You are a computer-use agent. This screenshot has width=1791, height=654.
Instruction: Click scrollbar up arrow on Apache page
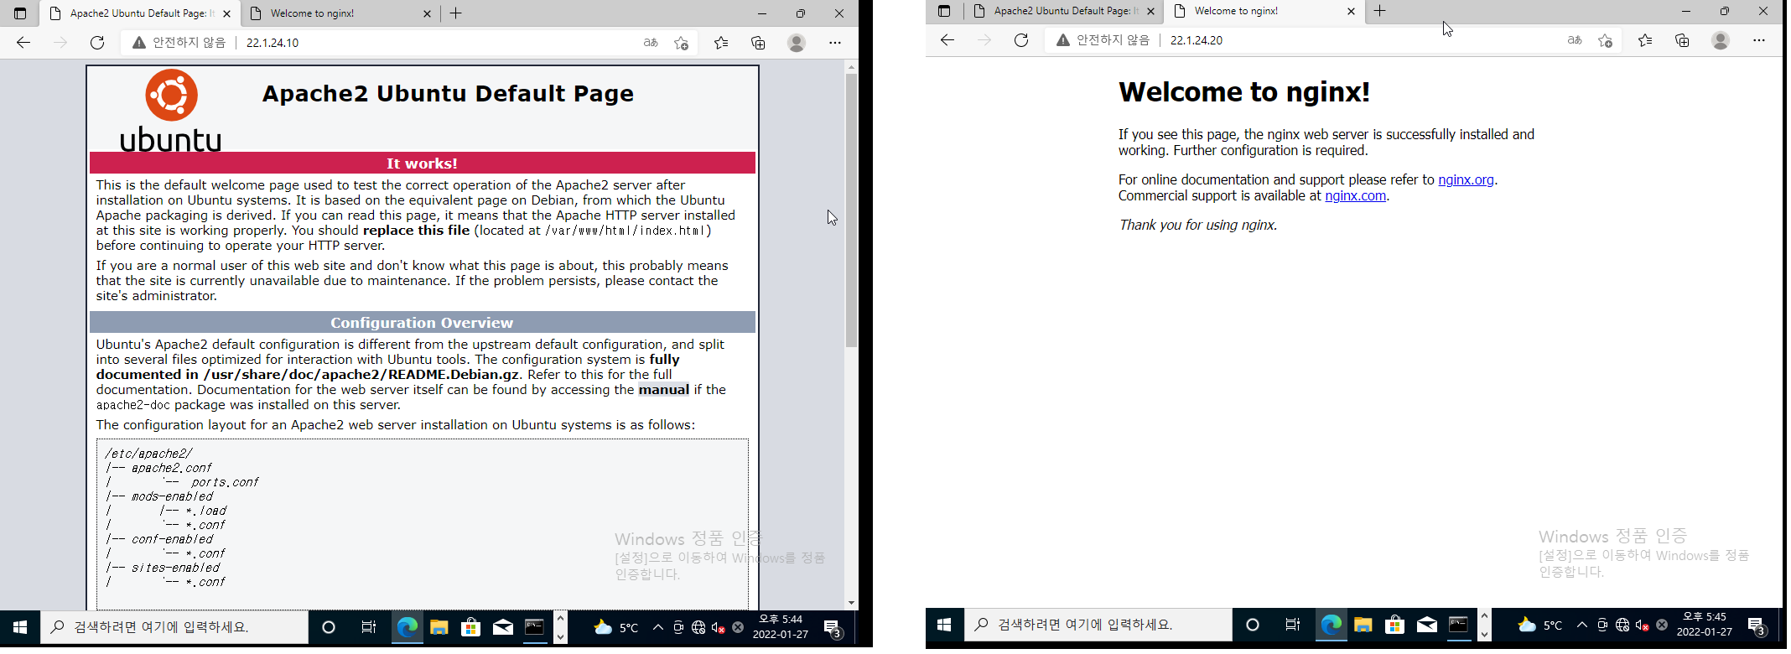[x=851, y=66]
